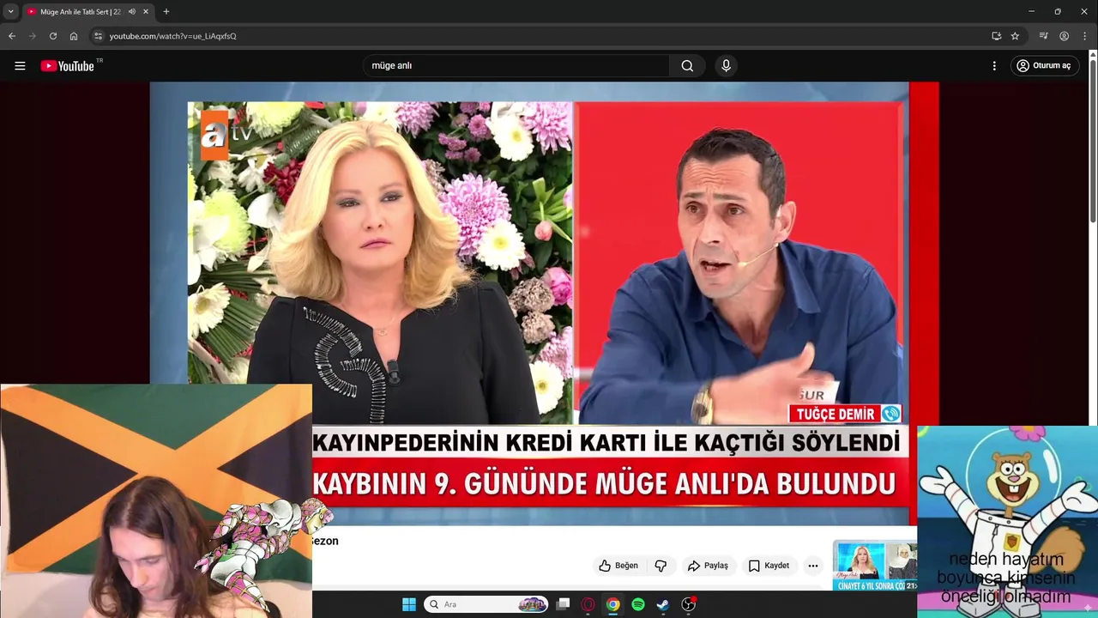
Task: Open Chrome profile avatar icon
Action: [x=1064, y=36]
